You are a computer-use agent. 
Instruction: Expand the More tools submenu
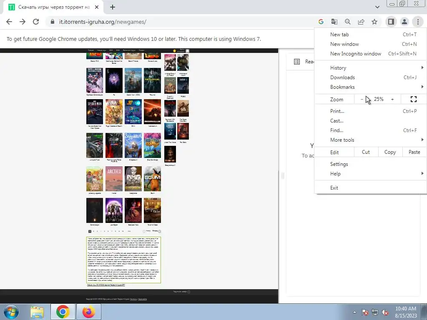click(370, 140)
